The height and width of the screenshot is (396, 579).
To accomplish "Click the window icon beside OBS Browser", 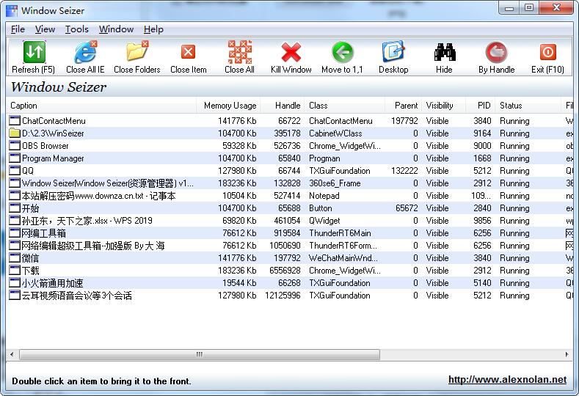I will 15,145.
